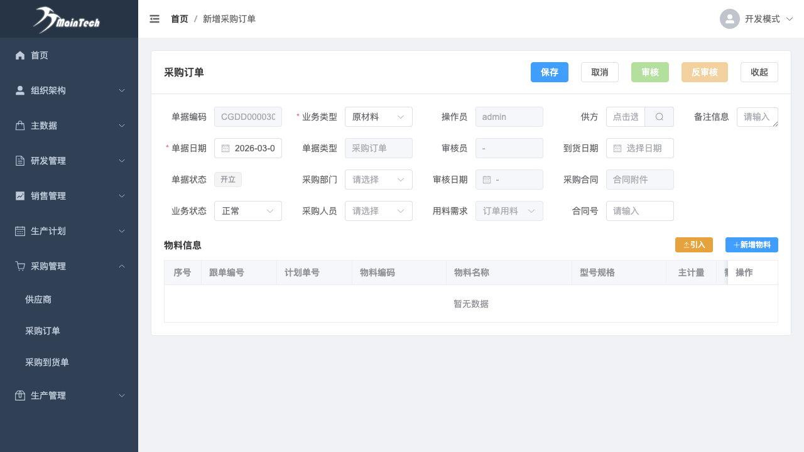
Task: Click the 生产管理 box icon
Action: point(20,395)
